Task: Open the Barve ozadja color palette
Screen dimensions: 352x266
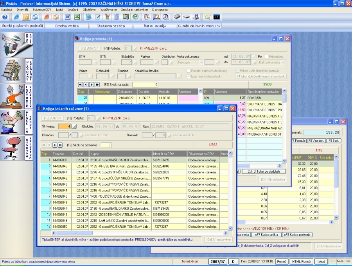Action: [x=155, y=26]
